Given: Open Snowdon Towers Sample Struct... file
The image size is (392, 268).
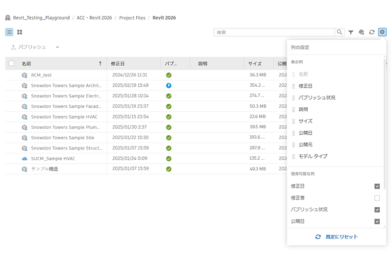Looking at the screenshot, I should (x=67, y=148).
